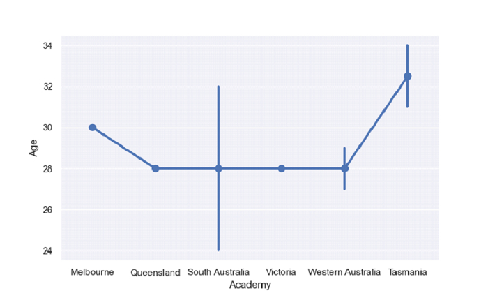Click the 'Tasmania' x-axis tick label
The height and width of the screenshot is (293, 488).
coord(408,272)
